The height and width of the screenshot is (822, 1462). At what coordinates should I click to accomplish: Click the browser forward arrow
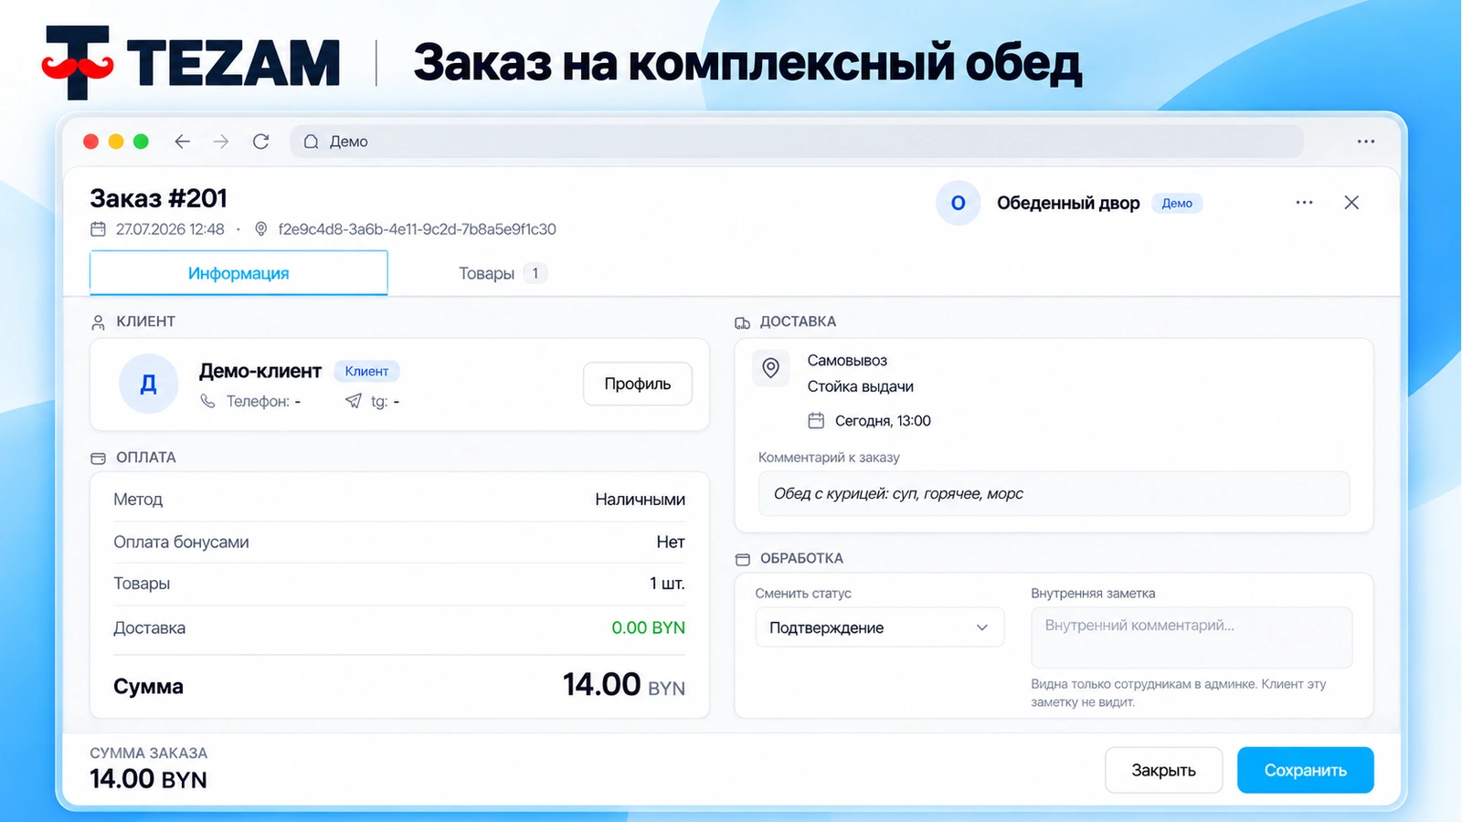coord(221,142)
